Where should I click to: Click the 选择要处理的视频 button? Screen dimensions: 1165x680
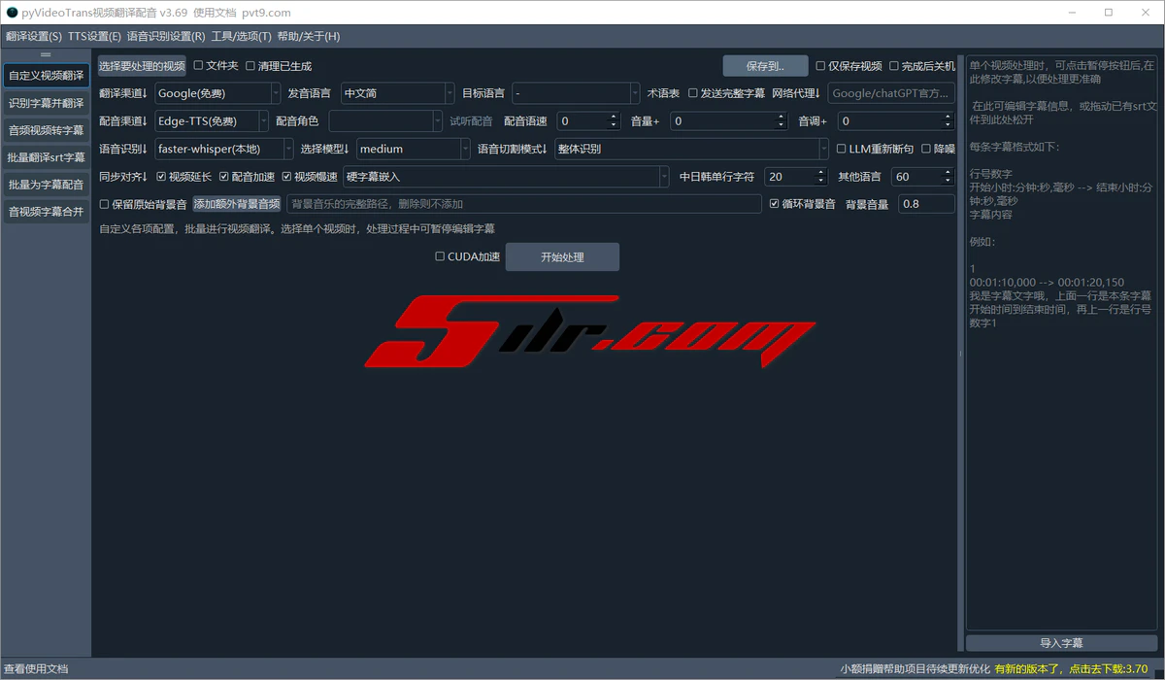click(x=142, y=66)
